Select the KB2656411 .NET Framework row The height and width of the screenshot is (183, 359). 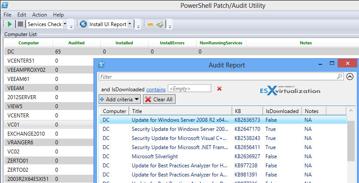click(223, 147)
